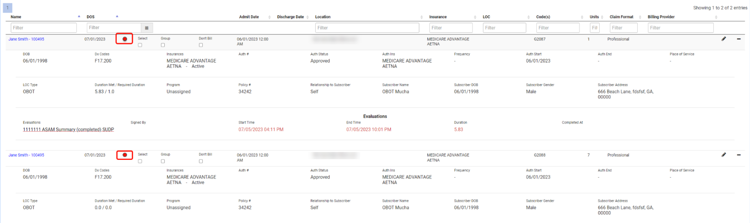Sort by the Claim Format column header

(x=621, y=17)
